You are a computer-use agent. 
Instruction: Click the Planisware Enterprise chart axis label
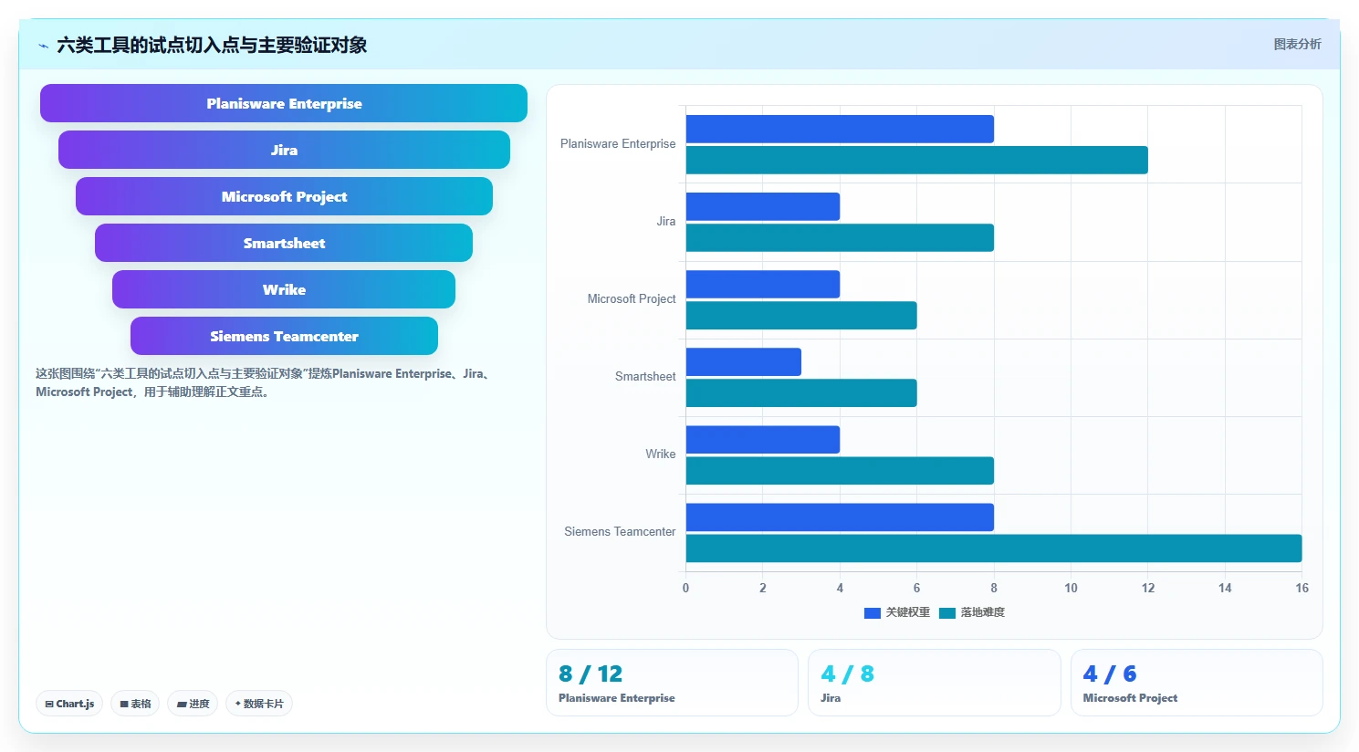coord(618,144)
